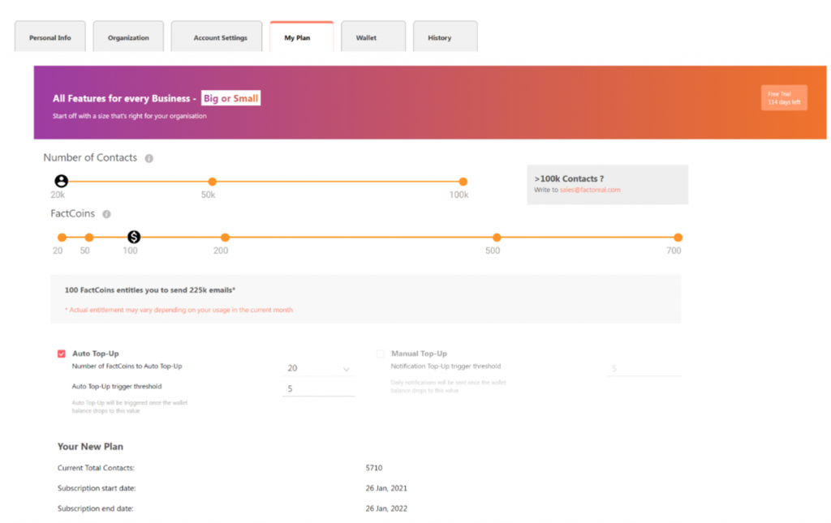This screenshot has height=523, width=831.
Task: View the History tab
Action: point(439,37)
